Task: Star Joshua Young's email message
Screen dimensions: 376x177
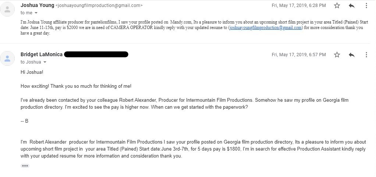Action: 337,6
